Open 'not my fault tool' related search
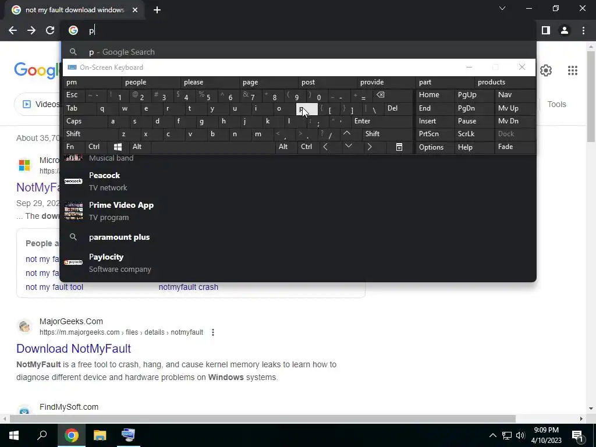This screenshot has height=447, width=596. click(x=54, y=287)
